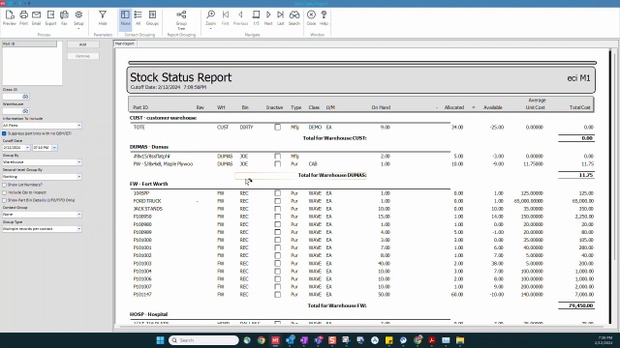Open the Setup dropdown arrow
The height and width of the screenshot is (348, 620).
coord(78,28)
